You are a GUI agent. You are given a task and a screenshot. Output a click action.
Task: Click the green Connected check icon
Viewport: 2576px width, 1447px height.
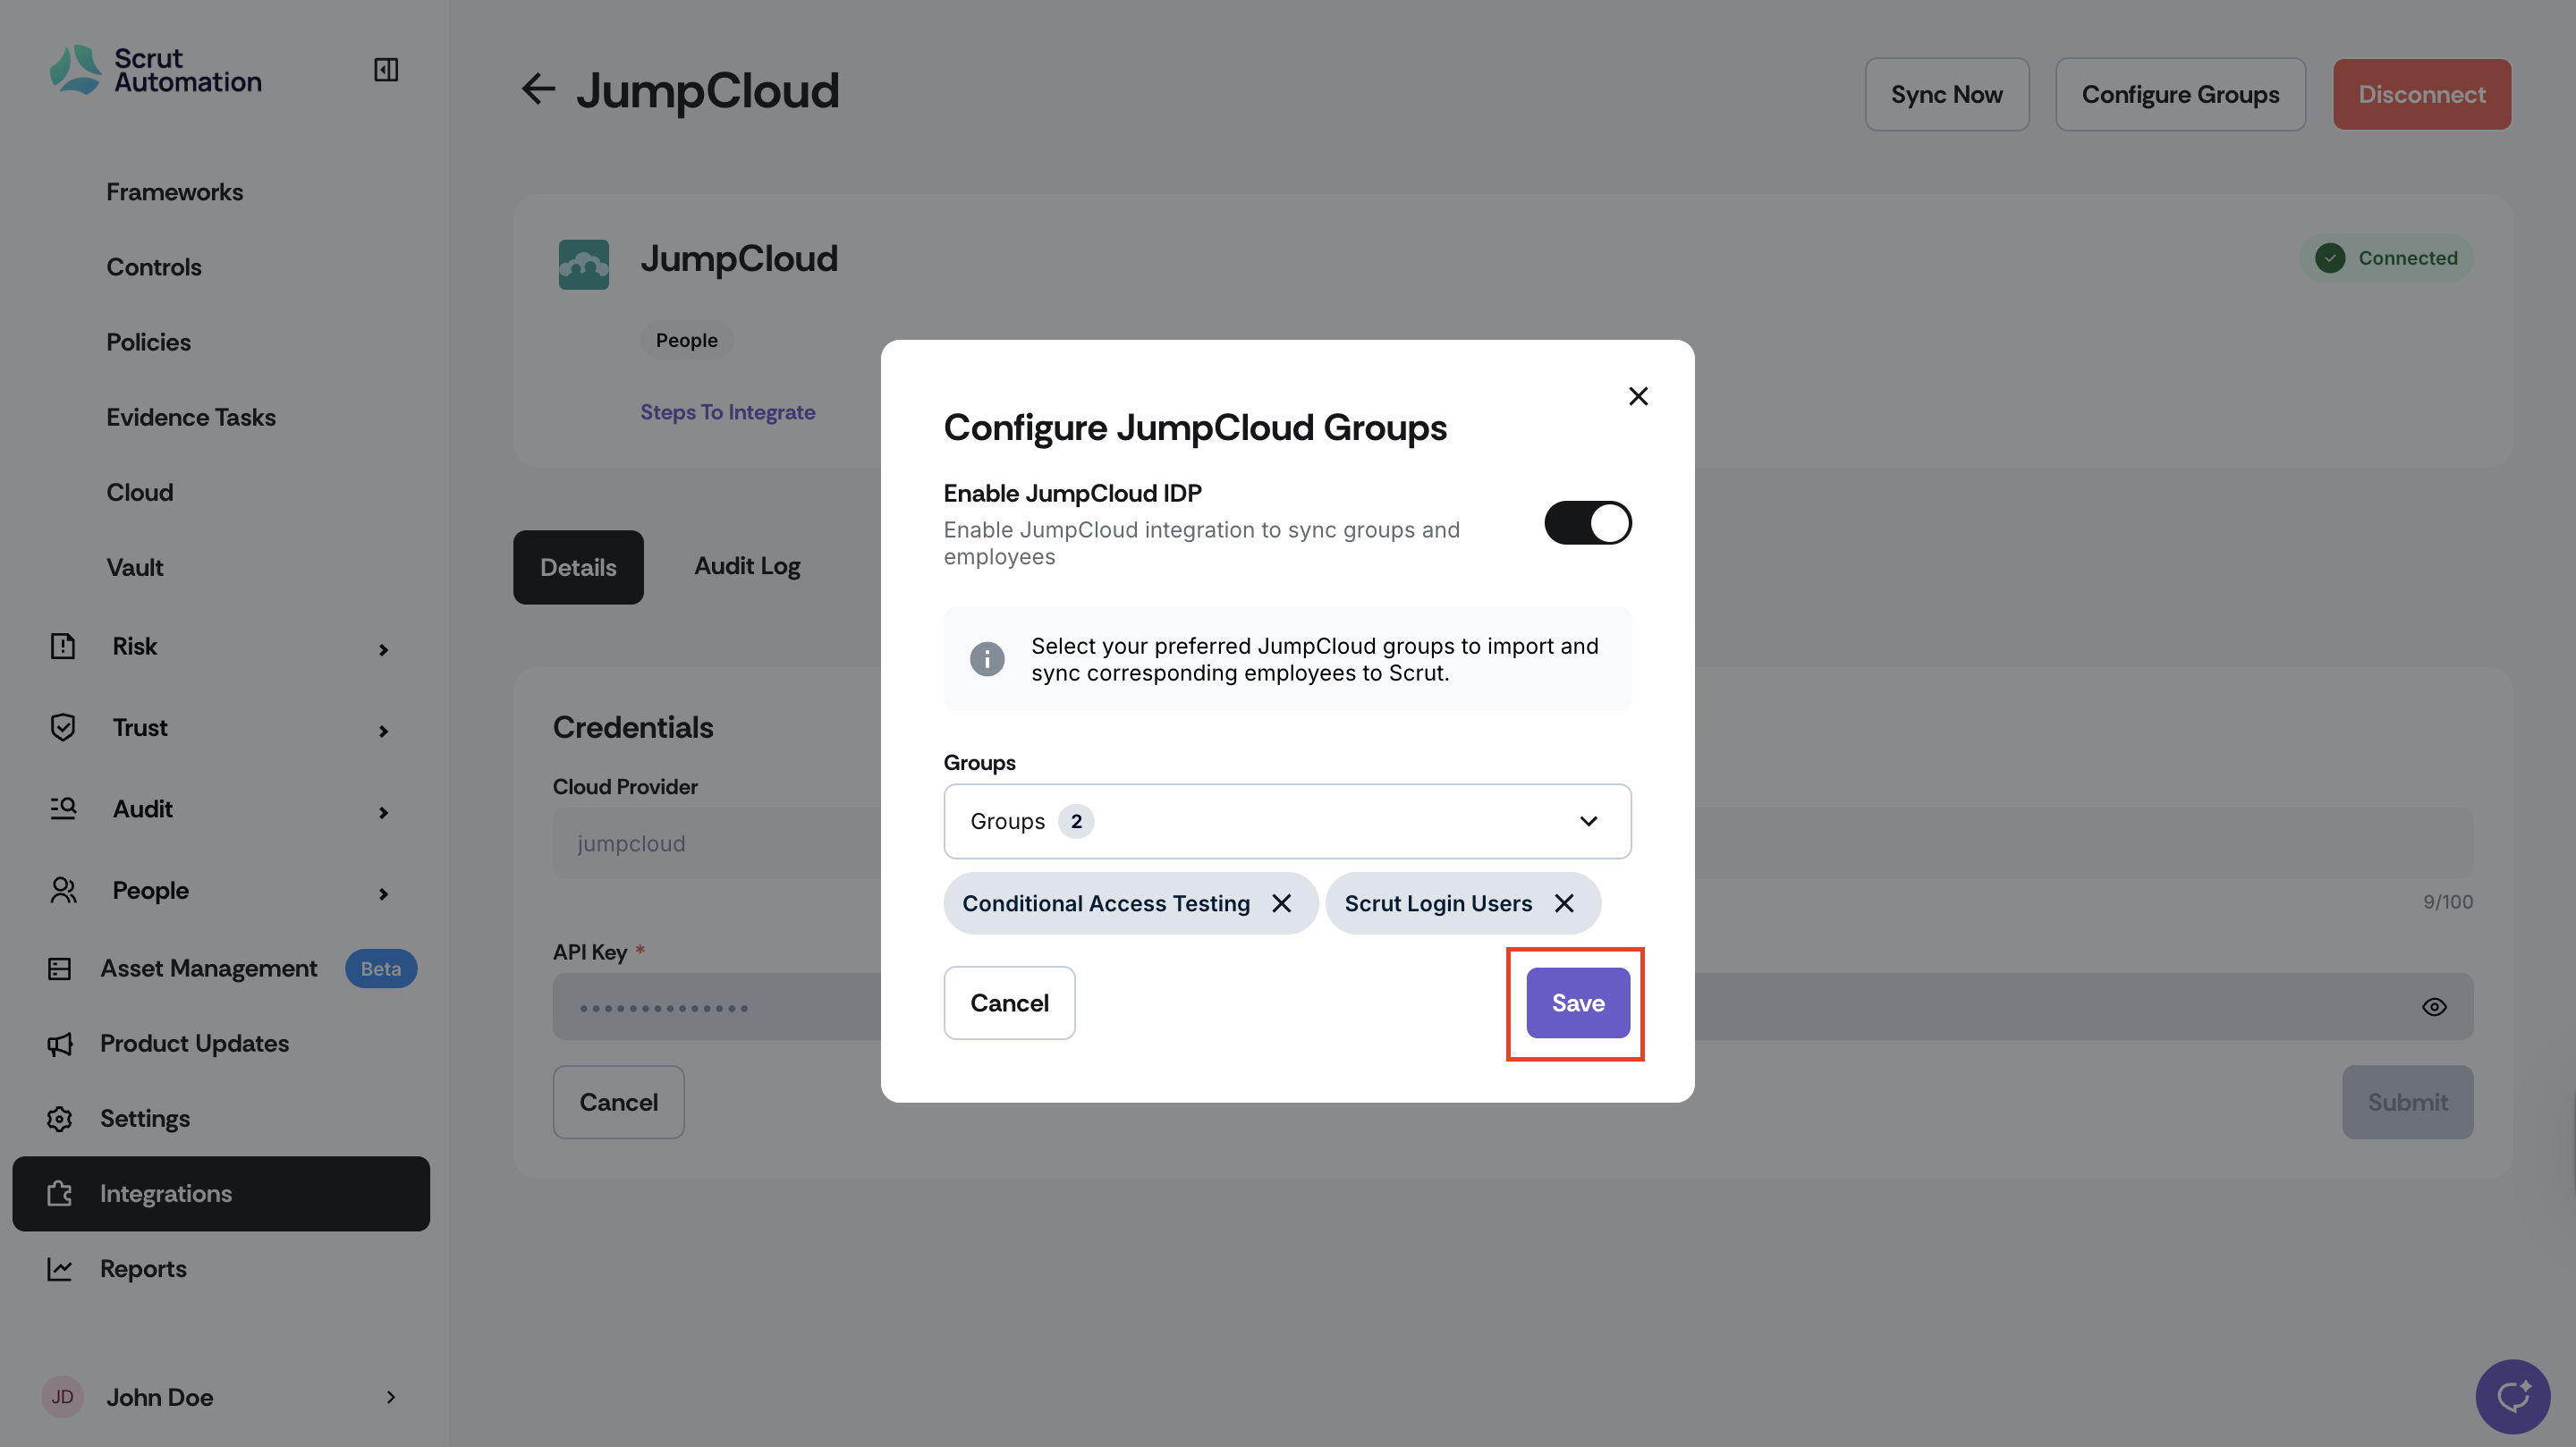(x=2330, y=258)
